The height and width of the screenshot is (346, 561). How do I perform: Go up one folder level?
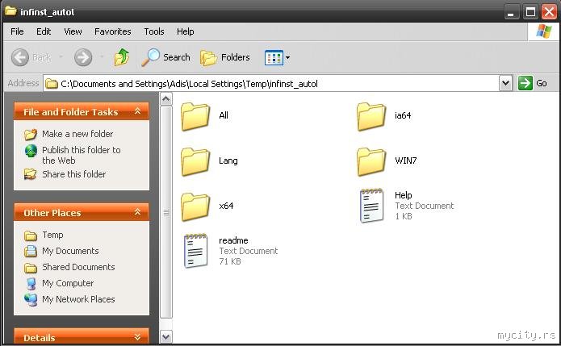click(122, 57)
